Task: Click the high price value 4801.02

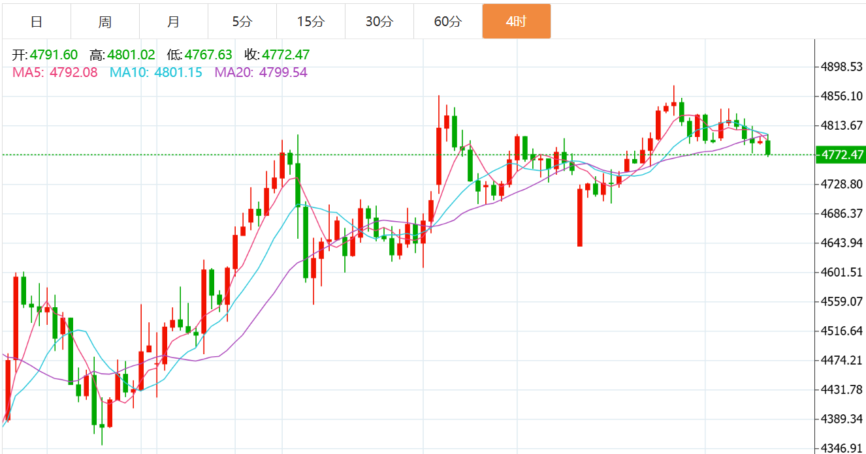Action: click(x=131, y=55)
